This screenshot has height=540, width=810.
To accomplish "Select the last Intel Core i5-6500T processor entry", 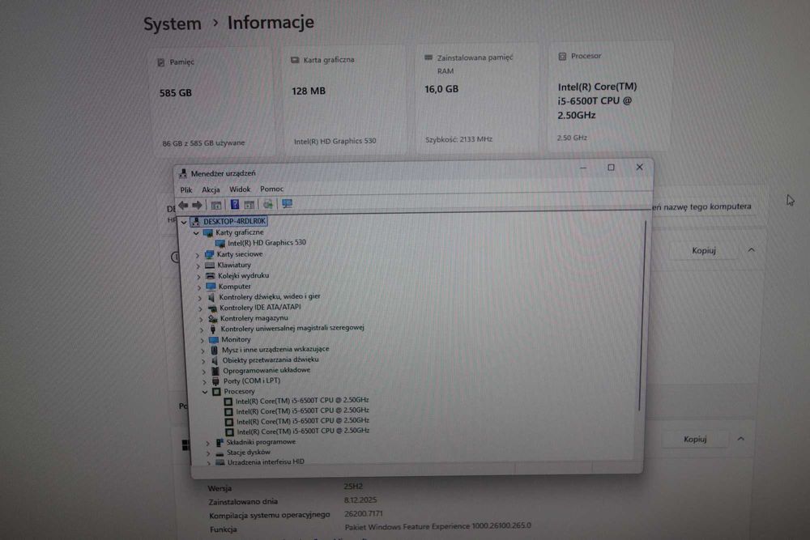I will 303,431.
